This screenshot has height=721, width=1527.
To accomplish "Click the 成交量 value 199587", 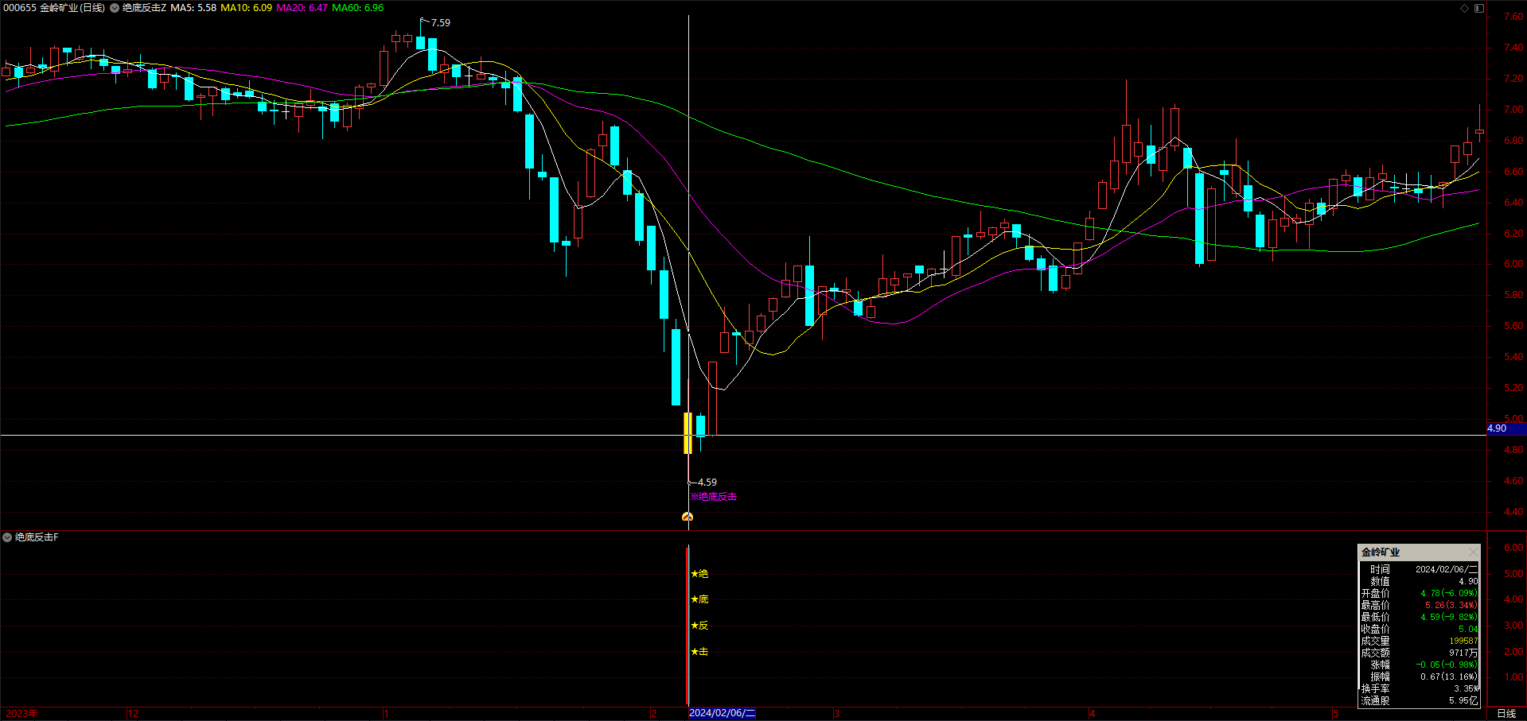I will pos(1463,641).
